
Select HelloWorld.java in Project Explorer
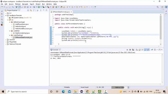pyautogui.click(x=20, y=26)
